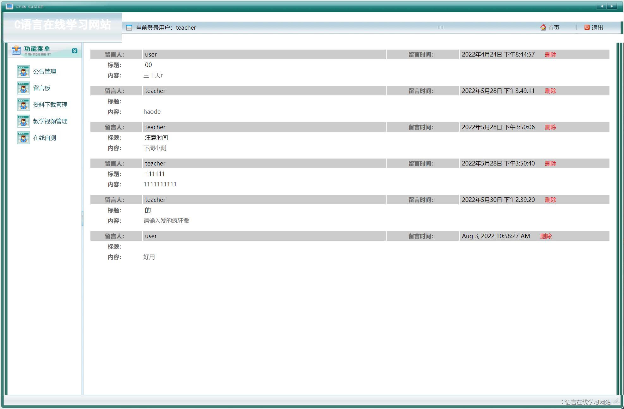
Task: Delete the message posted at 下午2:39:20
Action: coord(550,200)
